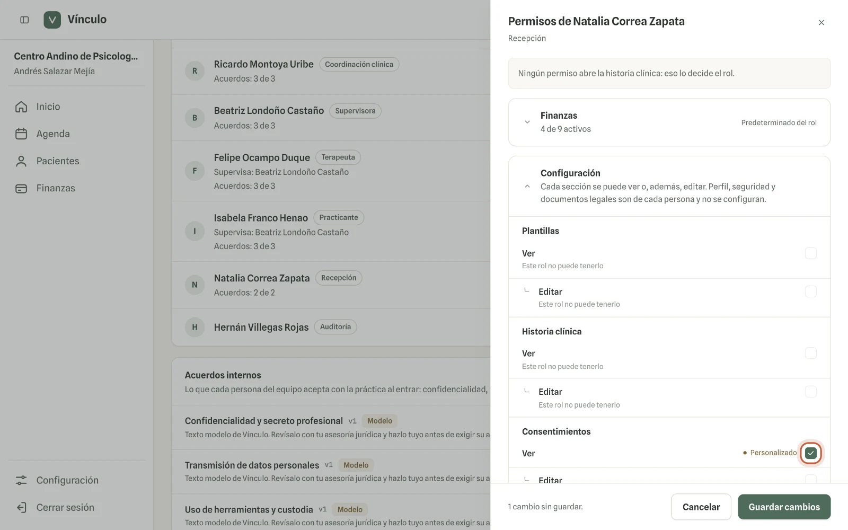Check Editar under Historia clínica
The height and width of the screenshot is (530, 848).
pyautogui.click(x=810, y=392)
